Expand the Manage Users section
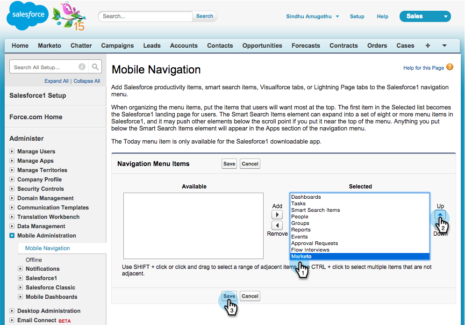The image size is (465, 325). [x=12, y=152]
